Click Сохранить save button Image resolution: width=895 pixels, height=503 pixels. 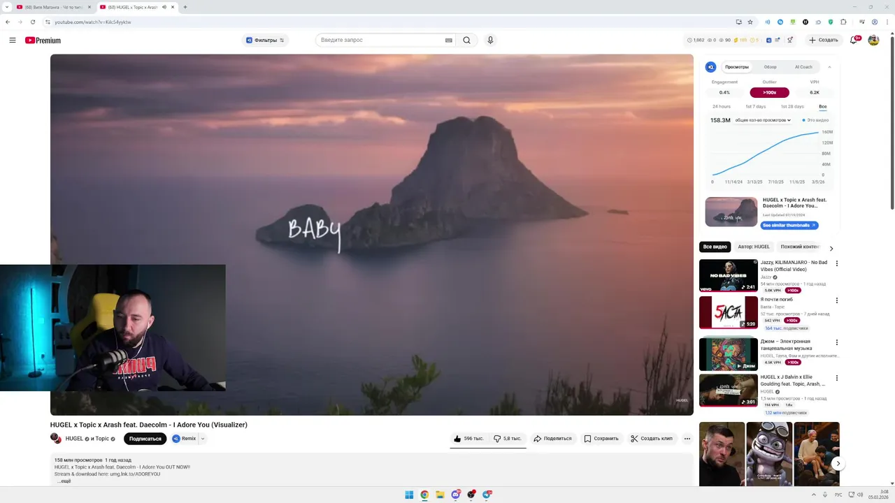point(601,439)
